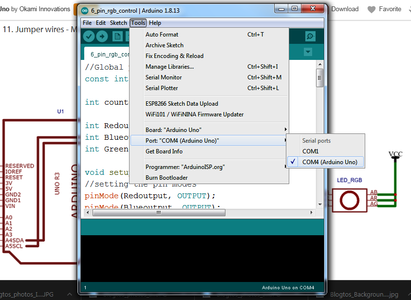Screen dimensions: 411x300
Task: Click horizontal scrollbar right arrow
Action: [311, 213]
